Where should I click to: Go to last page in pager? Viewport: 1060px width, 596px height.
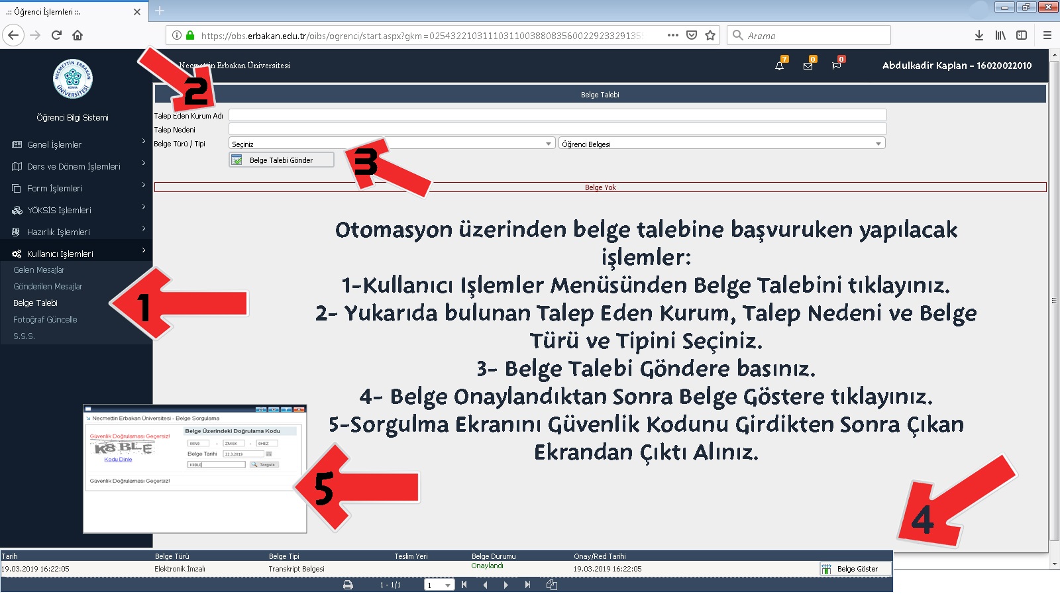point(527,585)
